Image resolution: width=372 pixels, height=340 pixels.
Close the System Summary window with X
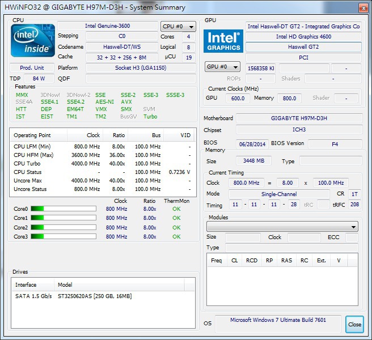point(361,7)
